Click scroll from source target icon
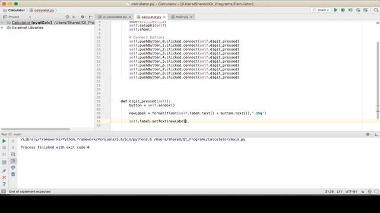 67,17
